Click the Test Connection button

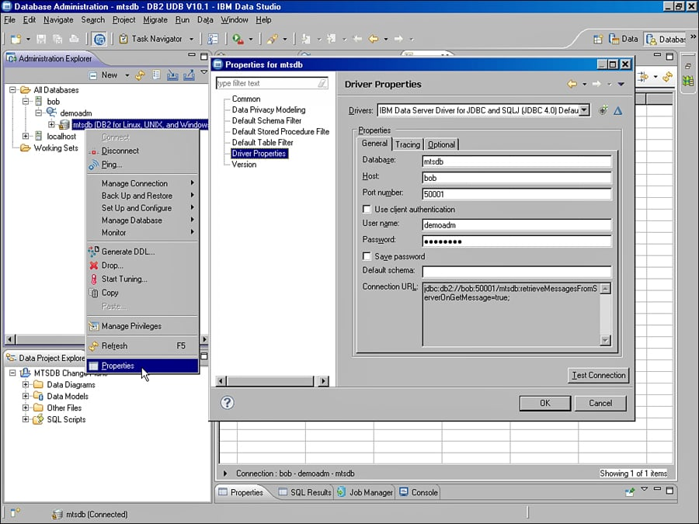click(598, 375)
